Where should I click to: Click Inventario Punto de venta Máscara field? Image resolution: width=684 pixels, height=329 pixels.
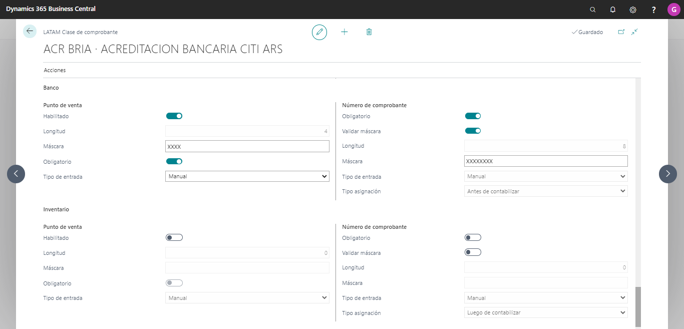[x=247, y=268]
